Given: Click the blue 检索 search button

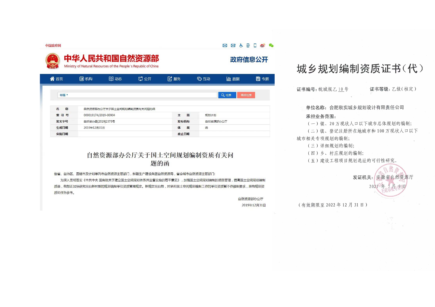Looking at the screenshot, I should tap(227, 95).
